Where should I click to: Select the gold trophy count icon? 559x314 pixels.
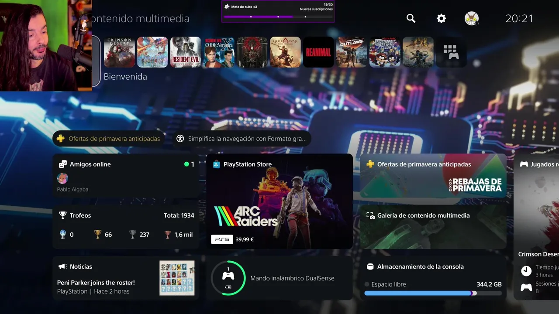coord(98,235)
